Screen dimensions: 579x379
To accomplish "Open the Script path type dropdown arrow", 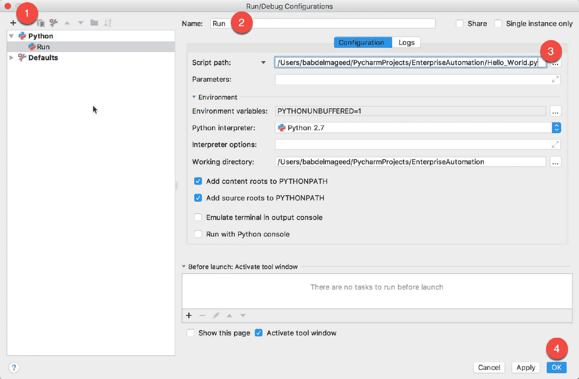I will tap(263, 63).
